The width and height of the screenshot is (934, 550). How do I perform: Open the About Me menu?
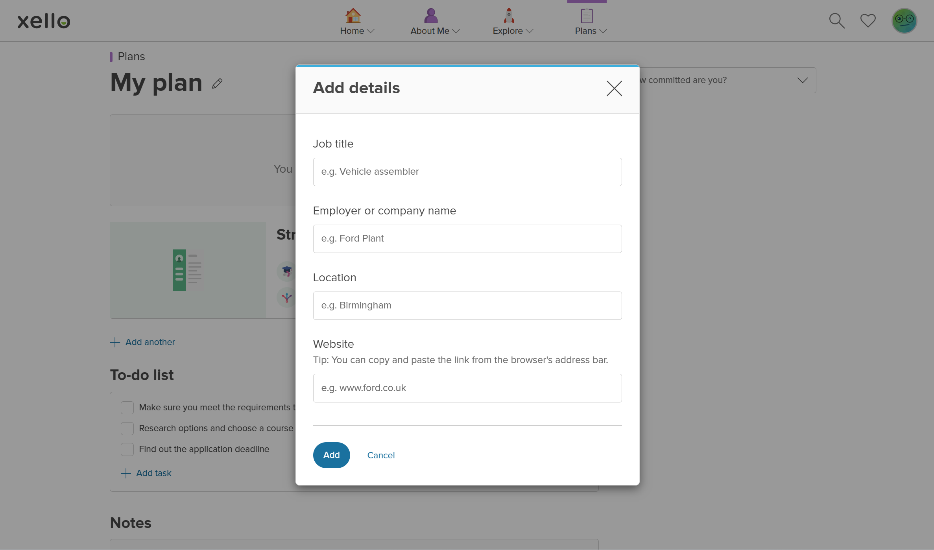coord(456,31)
